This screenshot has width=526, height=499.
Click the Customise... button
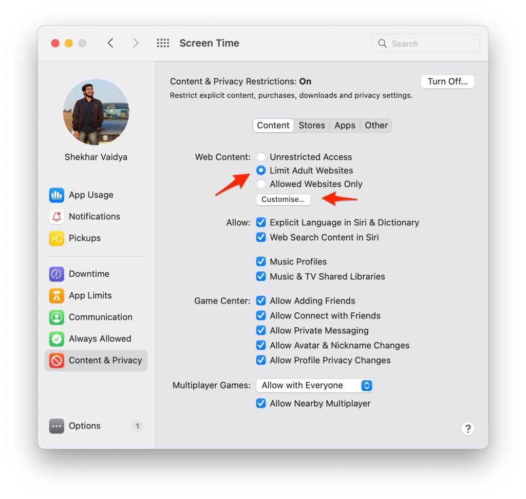coord(283,200)
